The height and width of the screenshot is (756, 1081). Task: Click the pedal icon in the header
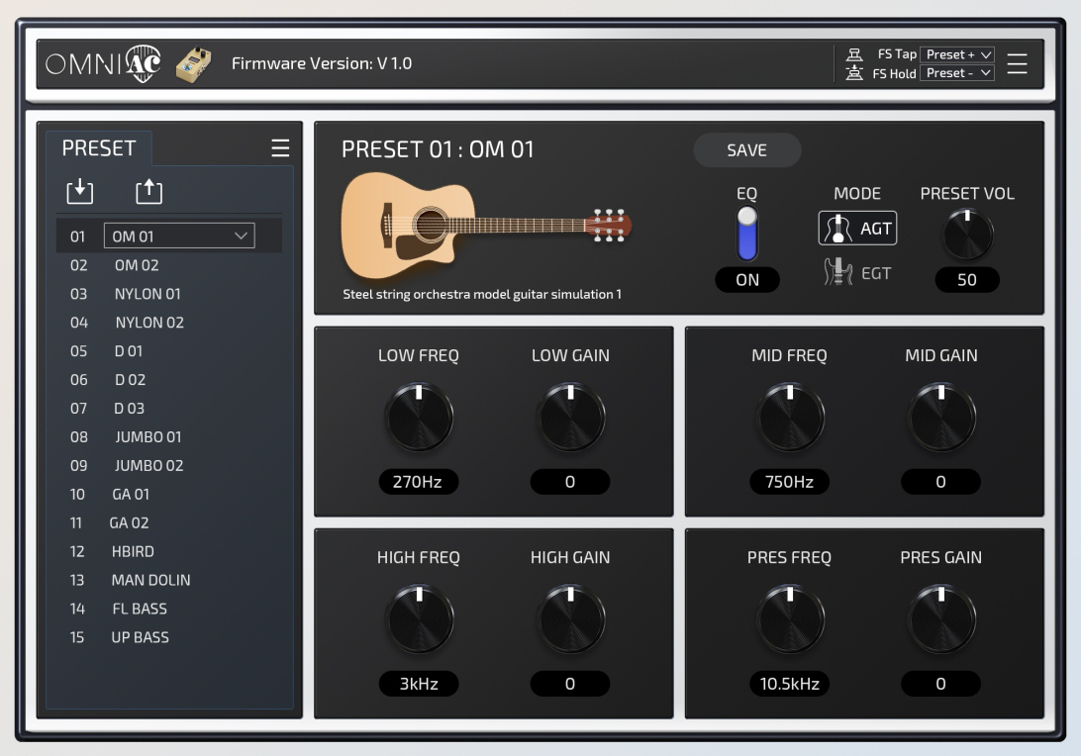pos(193,62)
